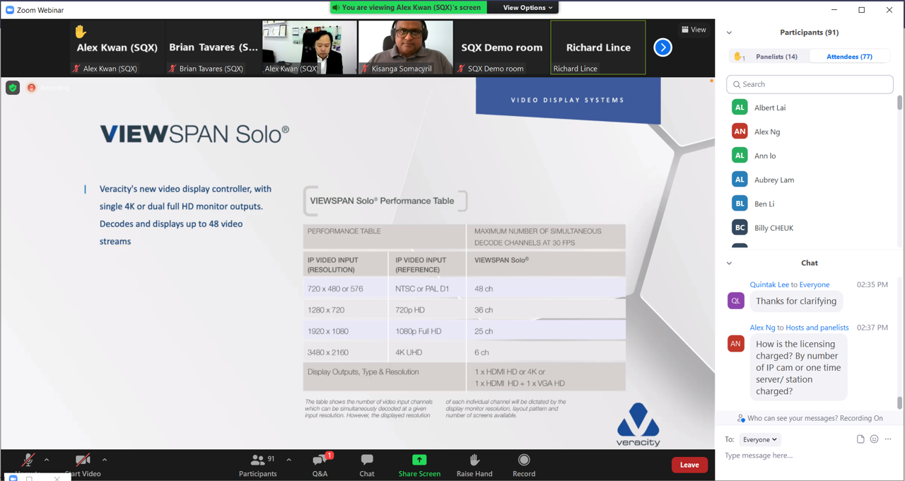Expand the arrow next to Participants count

288,460
